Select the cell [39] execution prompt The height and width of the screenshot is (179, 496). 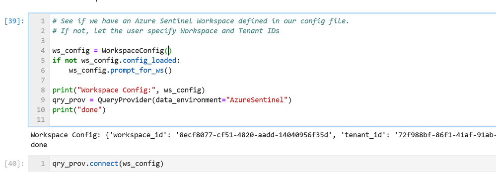point(14,21)
